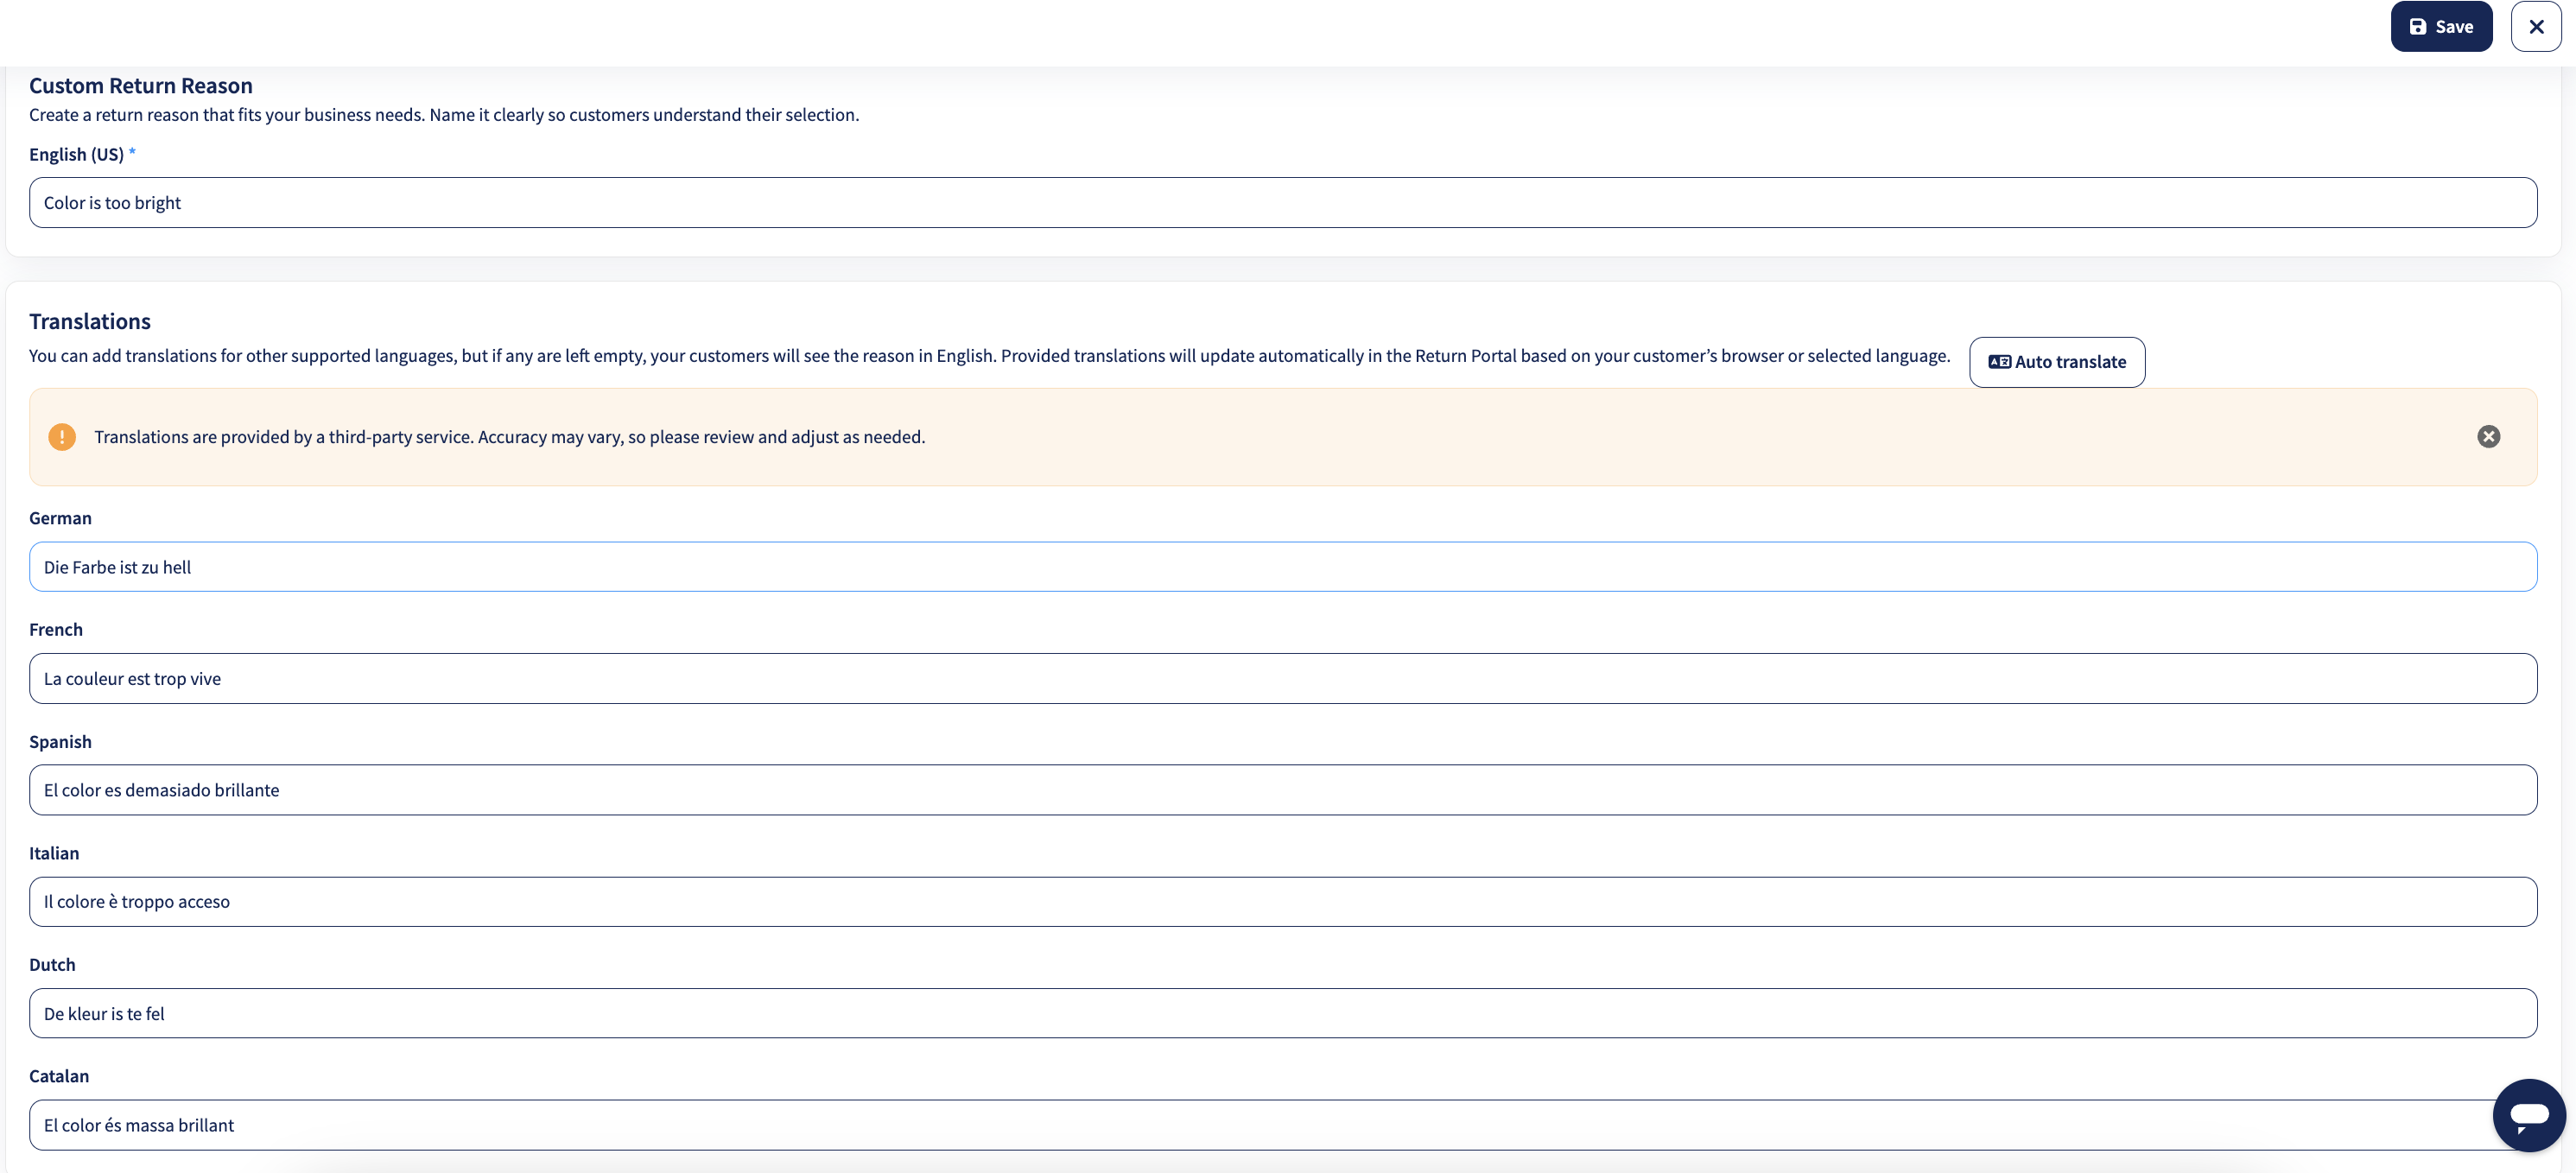Click the German translation field

[x=1282, y=566]
